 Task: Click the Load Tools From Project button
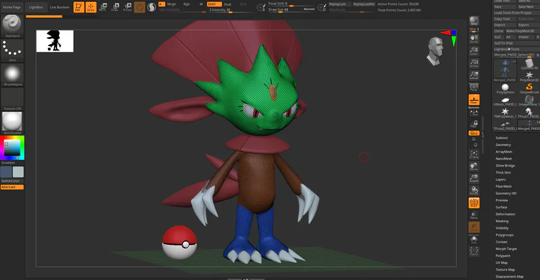click(516, 13)
